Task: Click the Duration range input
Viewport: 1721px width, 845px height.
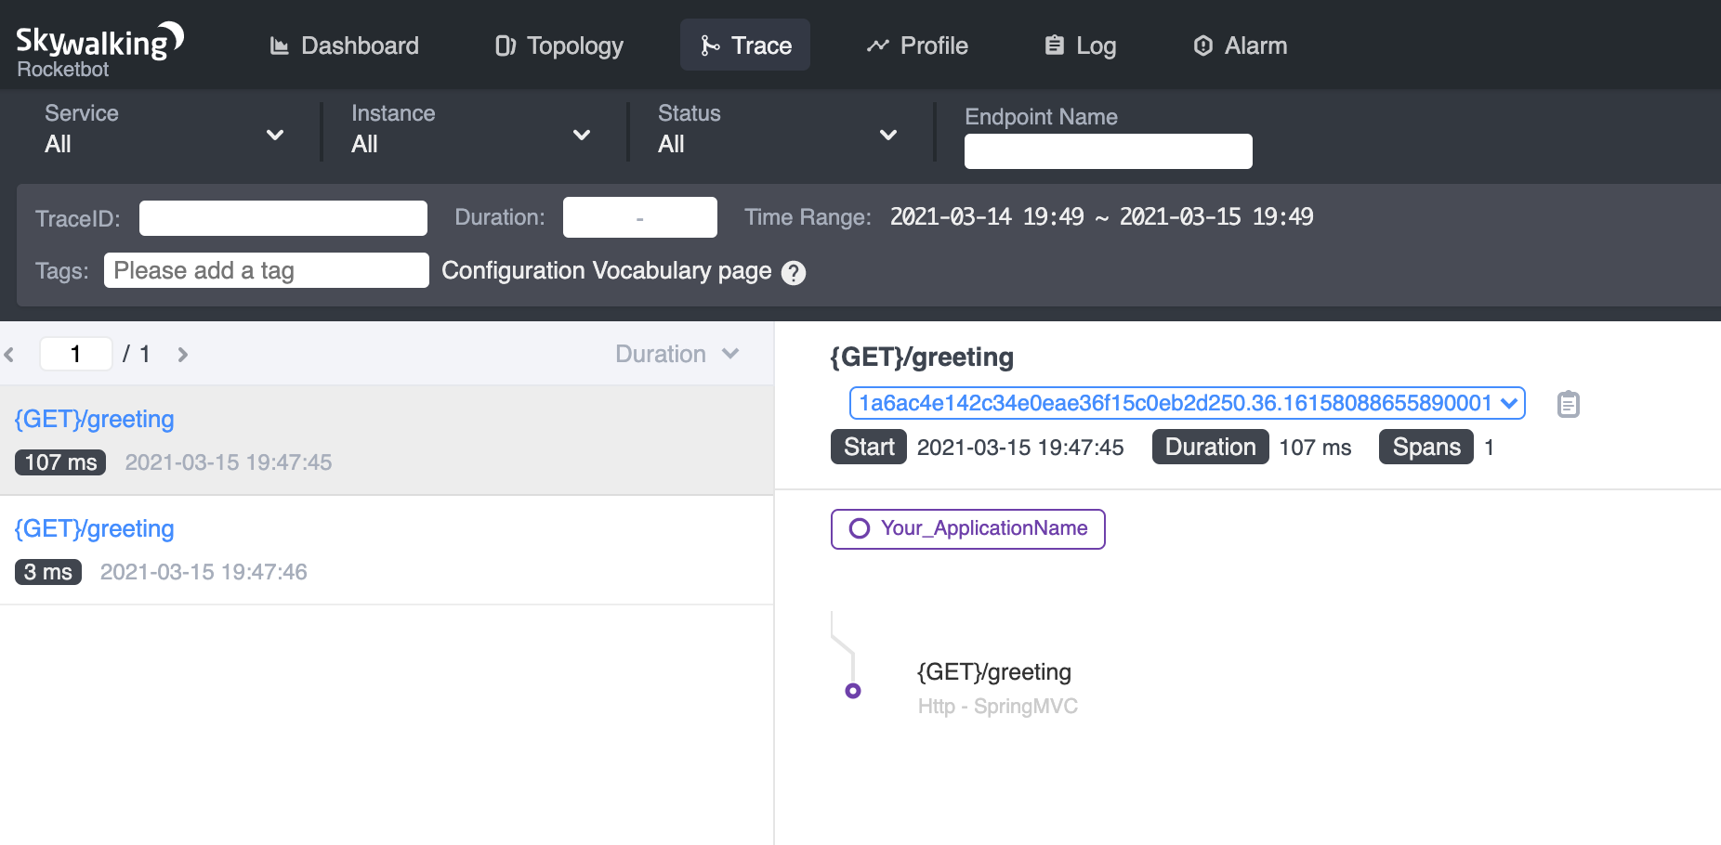Action: [x=639, y=217]
